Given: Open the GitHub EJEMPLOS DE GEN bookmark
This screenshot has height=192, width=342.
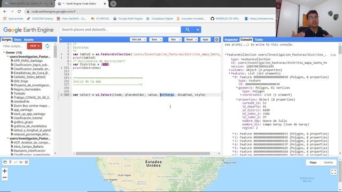Looking at the screenshot, I should (224, 19).
